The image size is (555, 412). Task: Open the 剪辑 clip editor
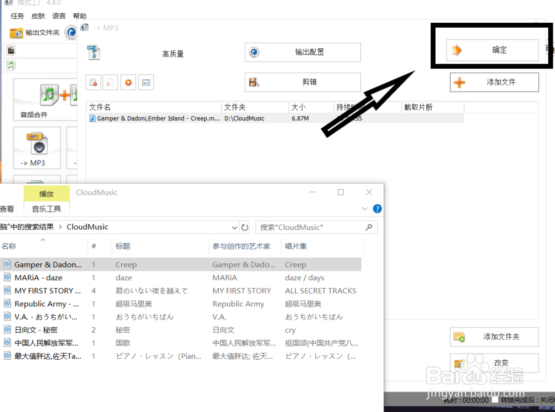(x=302, y=82)
